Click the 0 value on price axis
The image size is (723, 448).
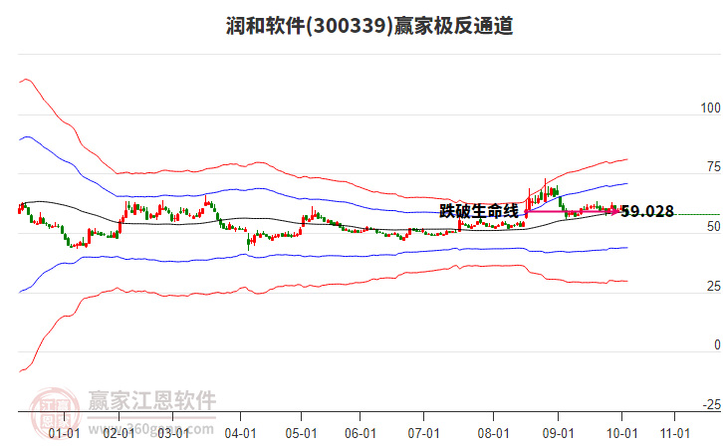click(x=717, y=344)
